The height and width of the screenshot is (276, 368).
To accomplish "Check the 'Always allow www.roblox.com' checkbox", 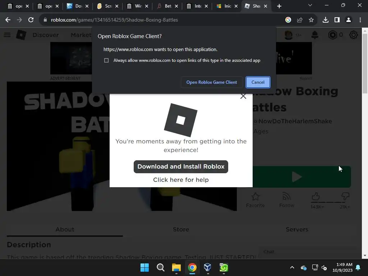I will point(106,60).
